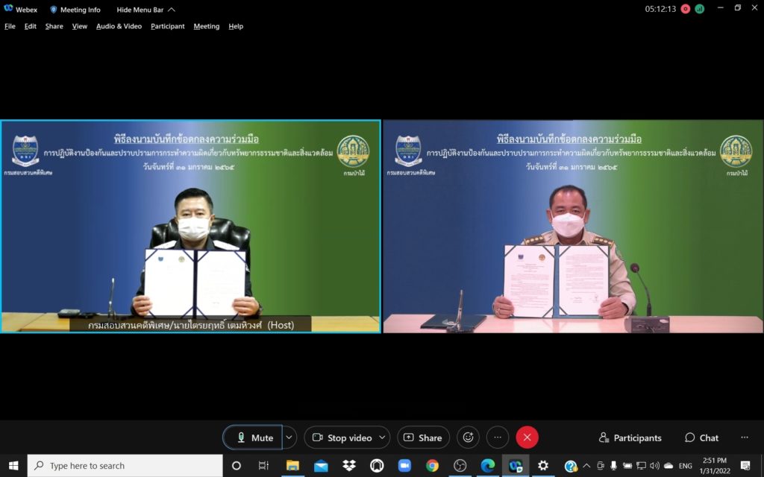The height and width of the screenshot is (477, 764).
Task: Open the Participant menu
Action: point(167,26)
